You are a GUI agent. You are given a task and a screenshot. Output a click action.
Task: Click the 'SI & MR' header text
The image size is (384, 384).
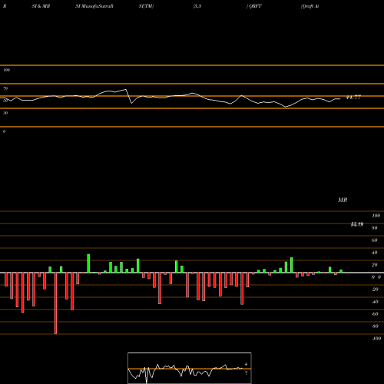coord(41,6)
